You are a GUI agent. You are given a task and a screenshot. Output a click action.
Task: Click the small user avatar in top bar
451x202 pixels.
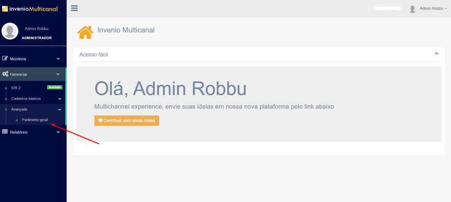click(x=412, y=9)
